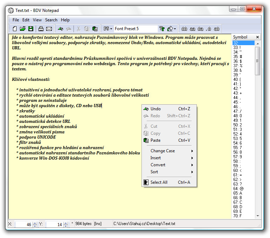Expand the Insert submenu
This screenshot has width=270, height=238.
tap(169, 158)
